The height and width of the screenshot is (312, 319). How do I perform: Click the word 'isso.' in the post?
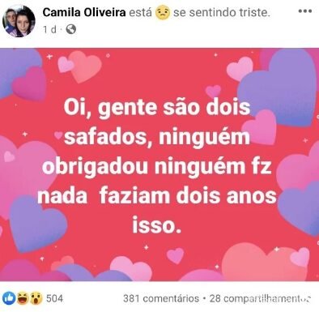pyautogui.click(x=156, y=224)
